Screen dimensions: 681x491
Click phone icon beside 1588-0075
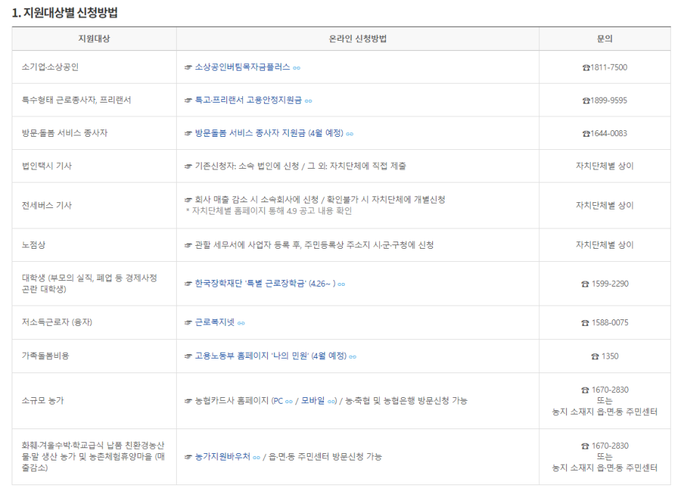coord(585,322)
